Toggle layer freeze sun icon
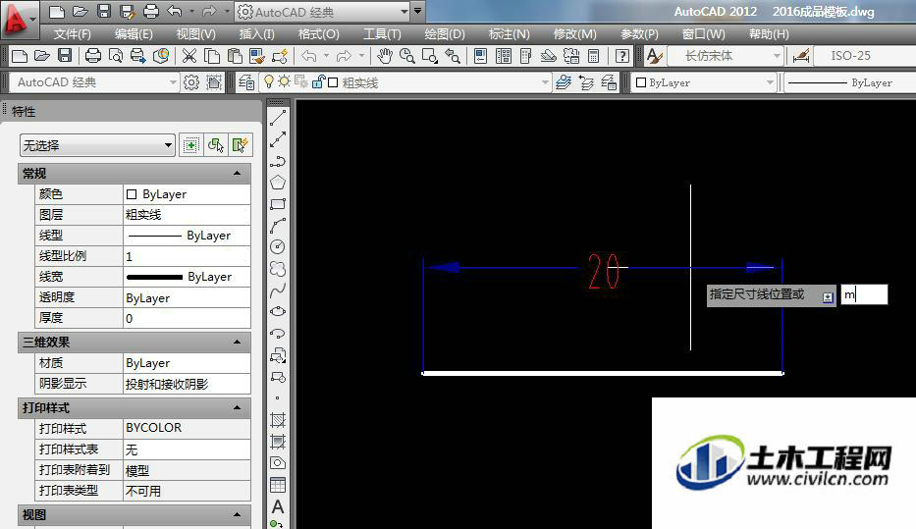This screenshot has height=529, width=916. [284, 82]
